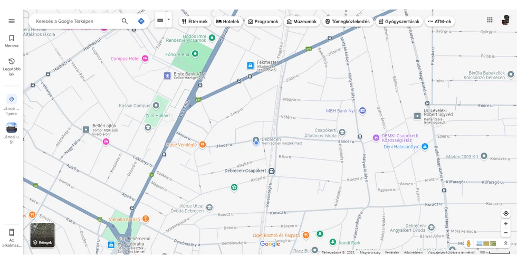
Task: Select the Debreceni Angyalkert Óvoda marker
Action: pyautogui.click(x=432, y=228)
